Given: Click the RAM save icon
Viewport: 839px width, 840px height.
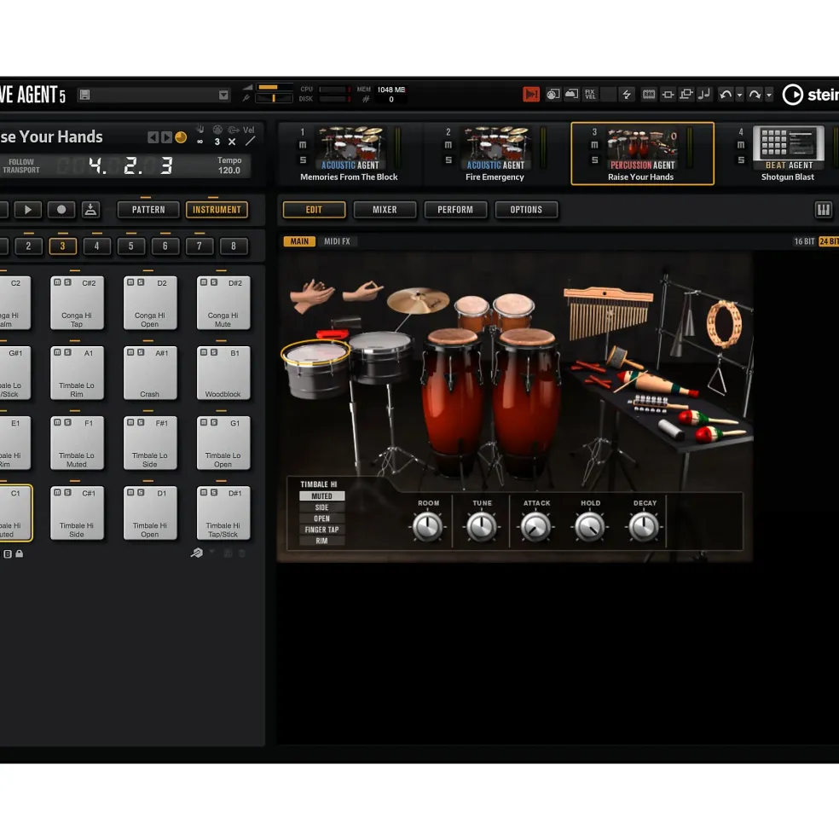Looking at the screenshot, I should [x=649, y=95].
